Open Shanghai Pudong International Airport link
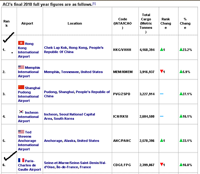200x174 pixels. click(29, 94)
